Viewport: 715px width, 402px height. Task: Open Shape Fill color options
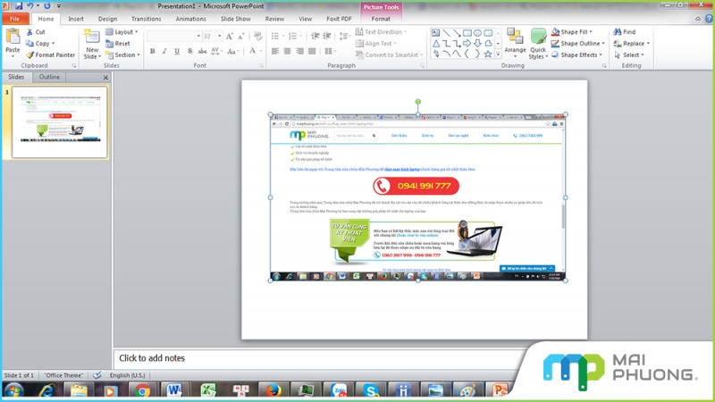click(x=572, y=32)
